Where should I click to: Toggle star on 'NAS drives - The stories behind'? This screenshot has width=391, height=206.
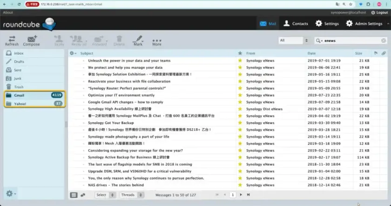click(240, 185)
